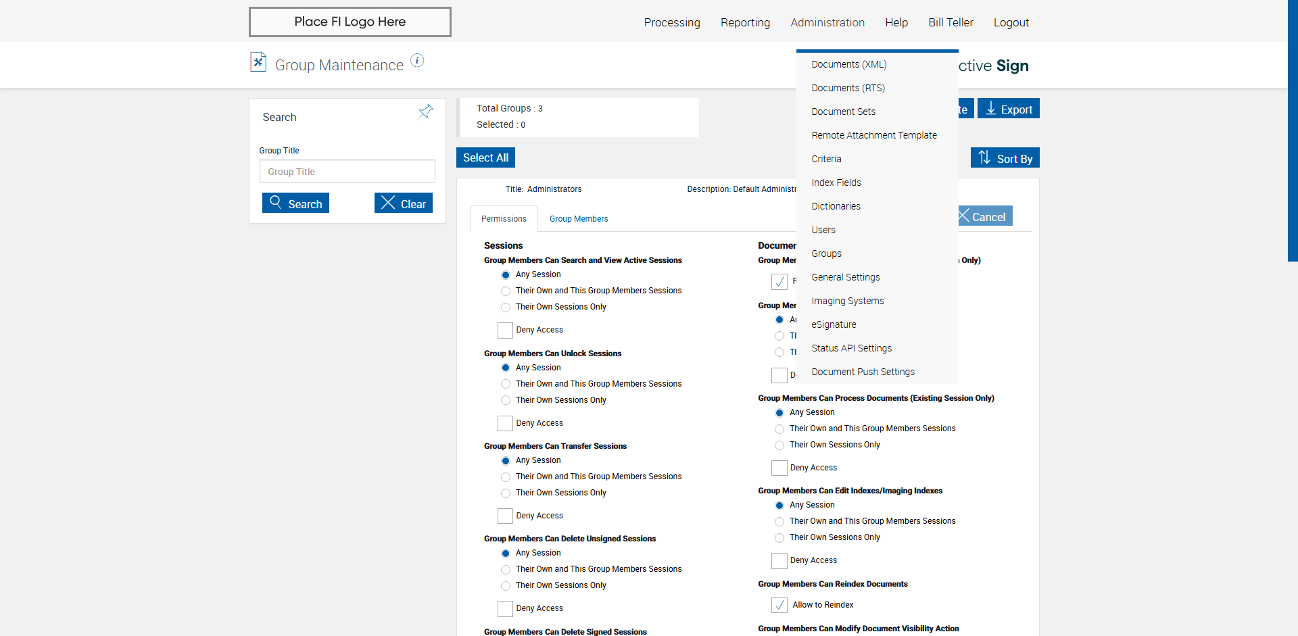Click the sort arrows icon on Sort By
This screenshot has width=1298, height=636.
tap(984, 157)
